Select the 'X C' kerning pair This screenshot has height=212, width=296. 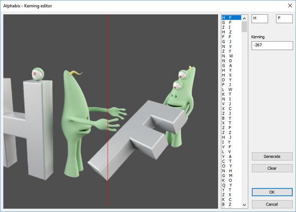tap(231, 109)
